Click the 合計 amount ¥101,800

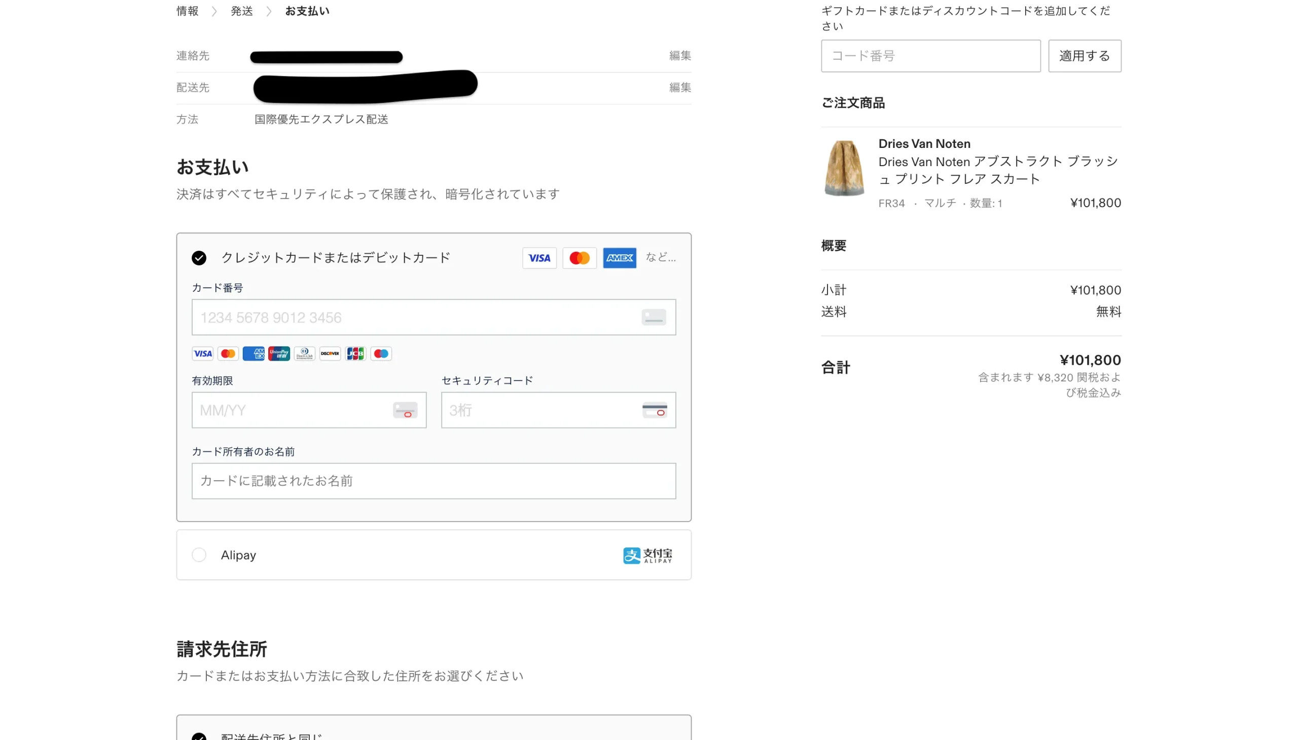(x=1090, y=360)
